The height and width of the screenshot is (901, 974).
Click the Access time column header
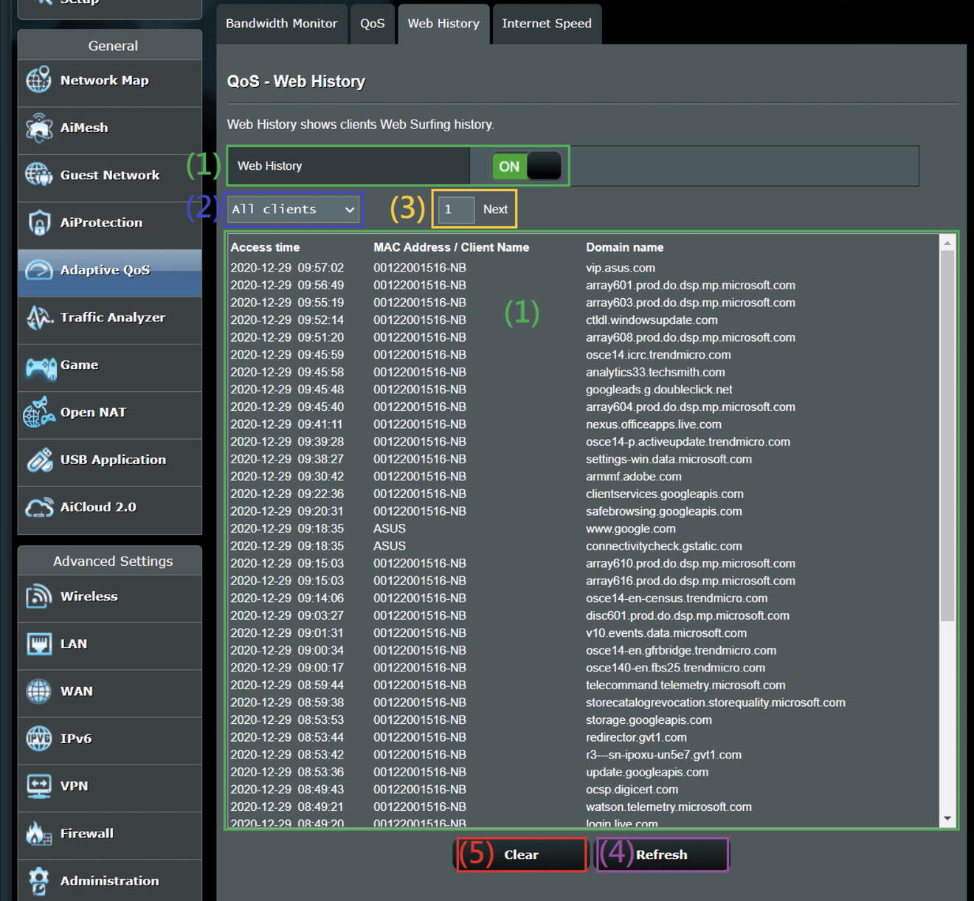point(265,247)
